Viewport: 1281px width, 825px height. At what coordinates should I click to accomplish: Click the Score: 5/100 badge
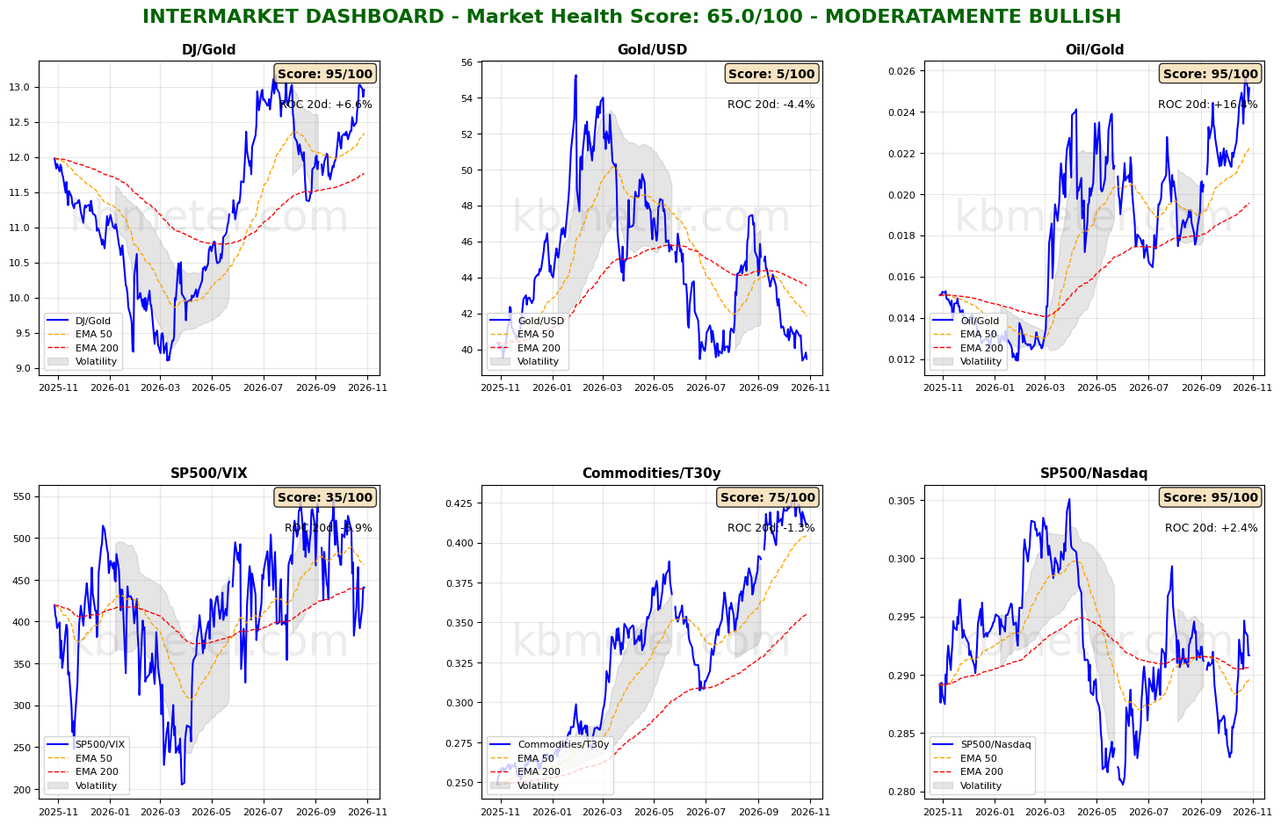tap(771, 74)
